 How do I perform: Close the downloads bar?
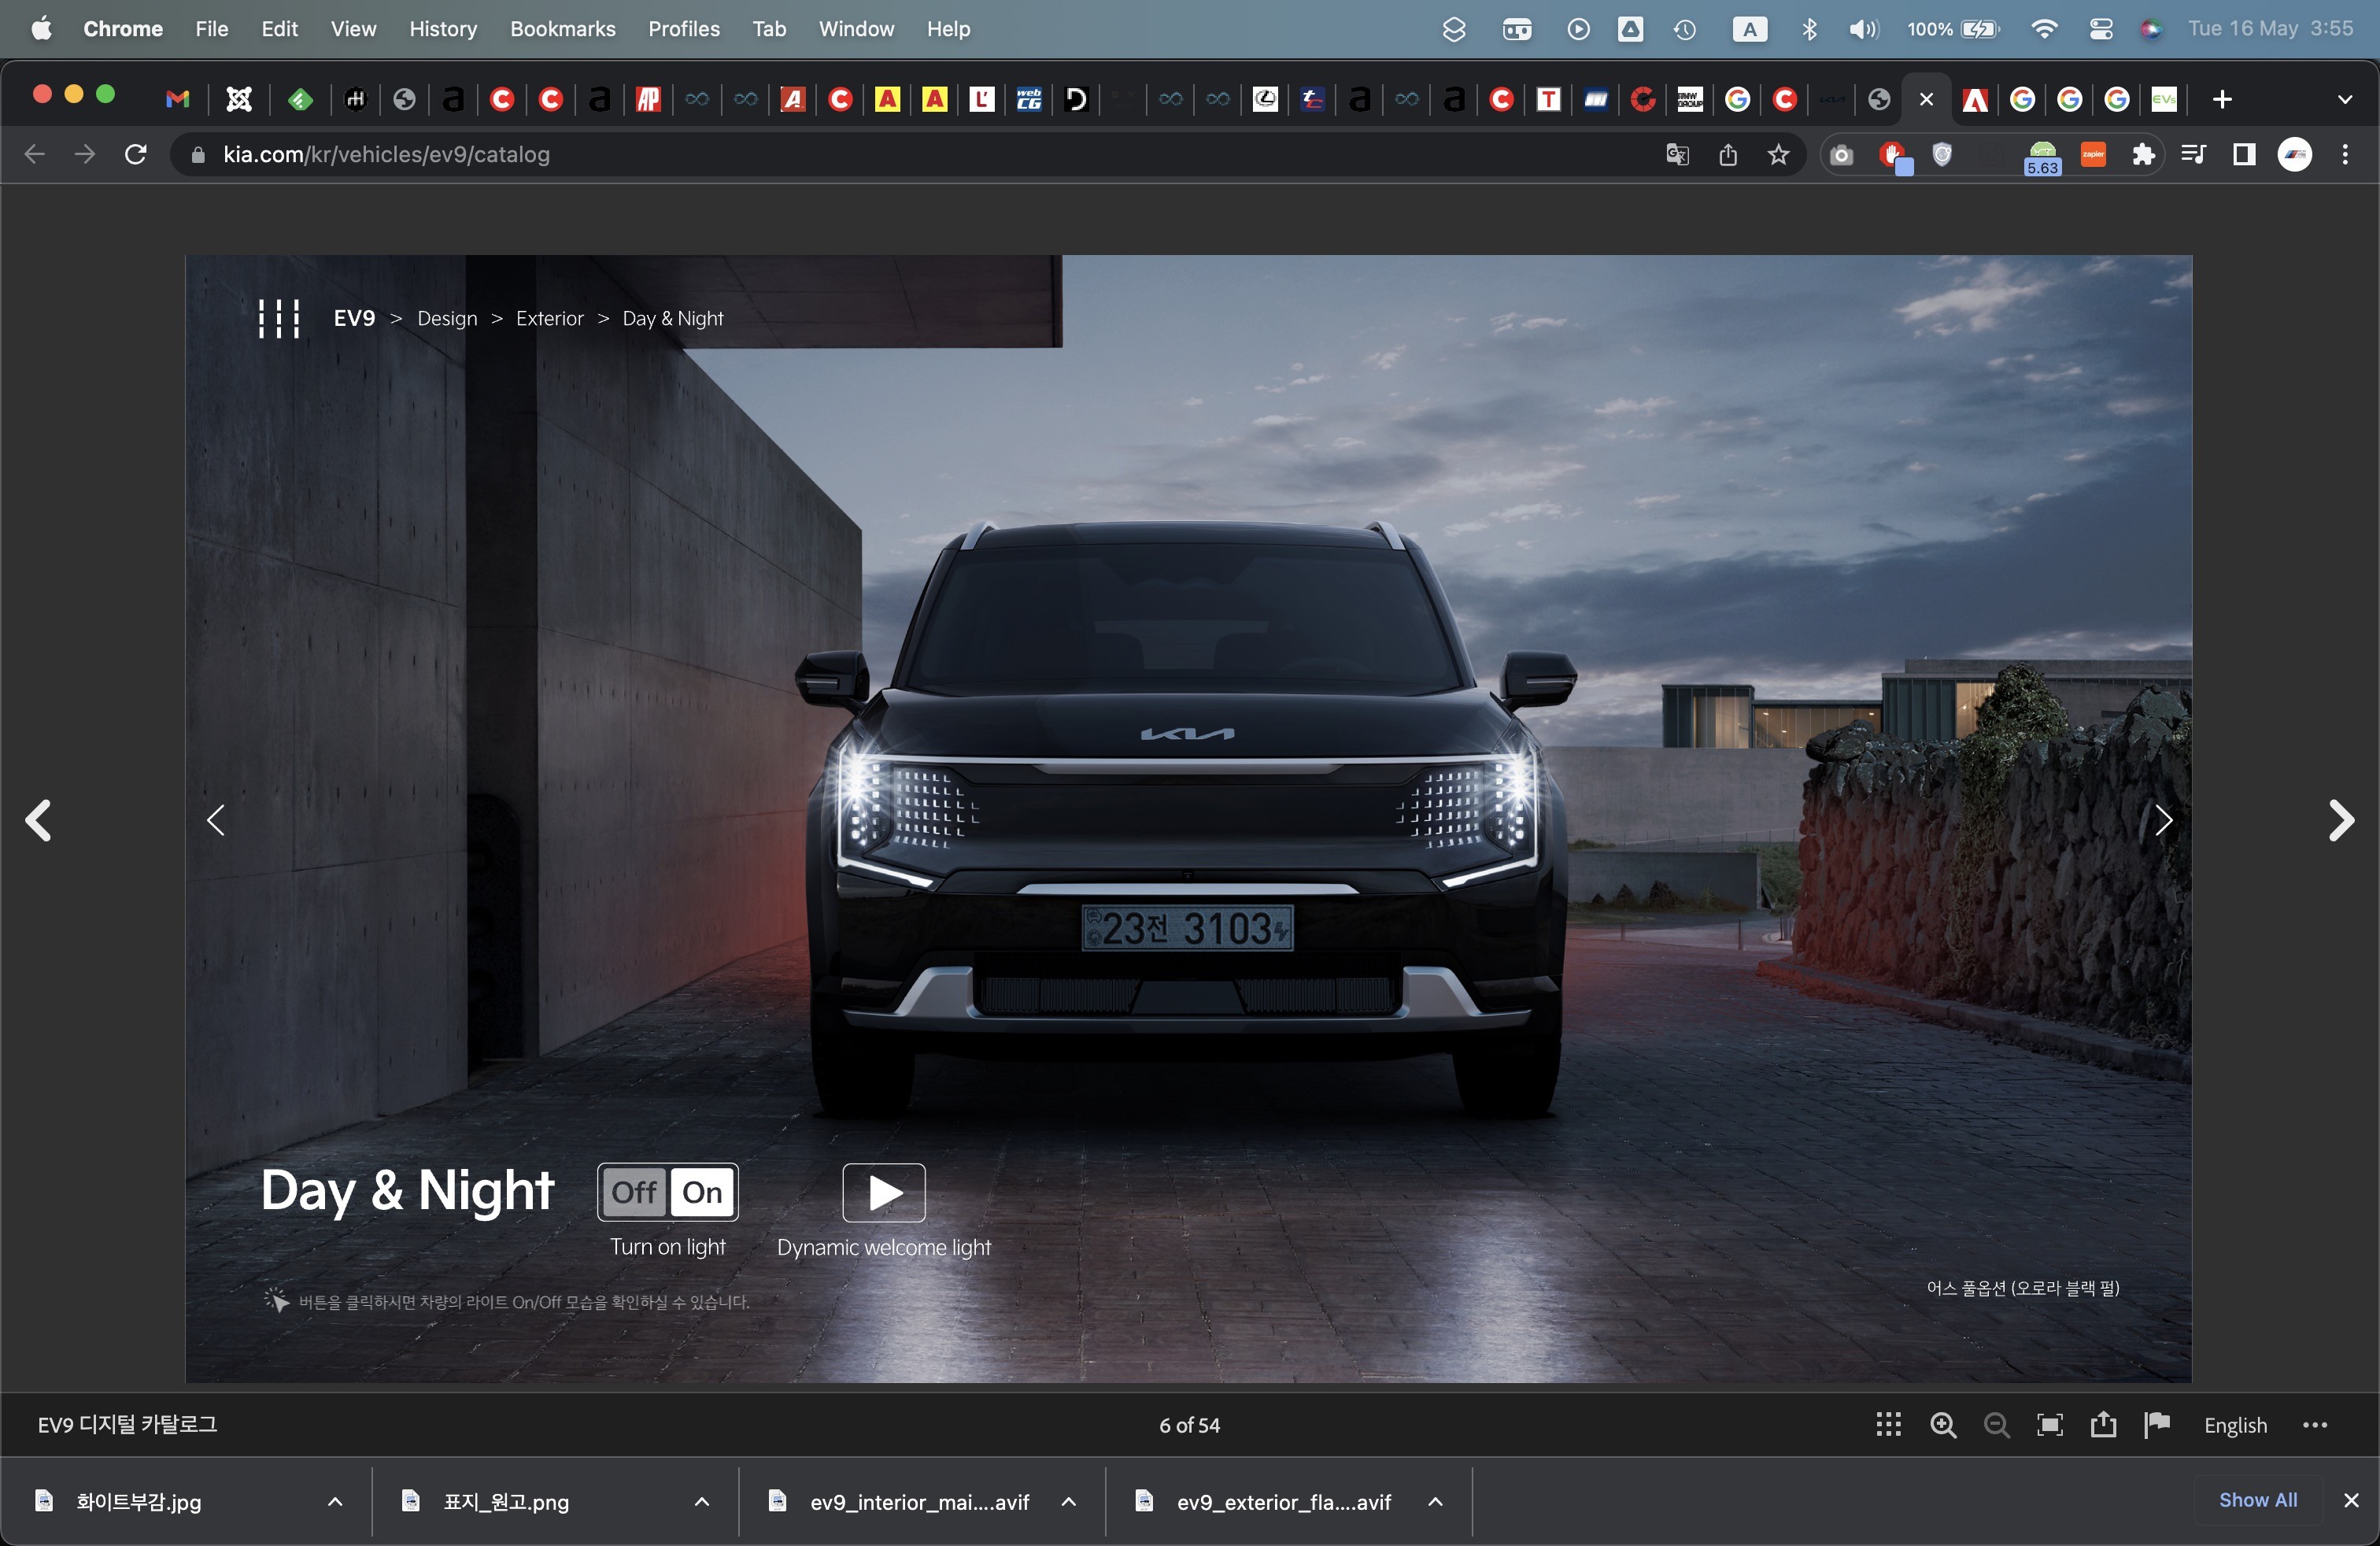point(2352,1500)
